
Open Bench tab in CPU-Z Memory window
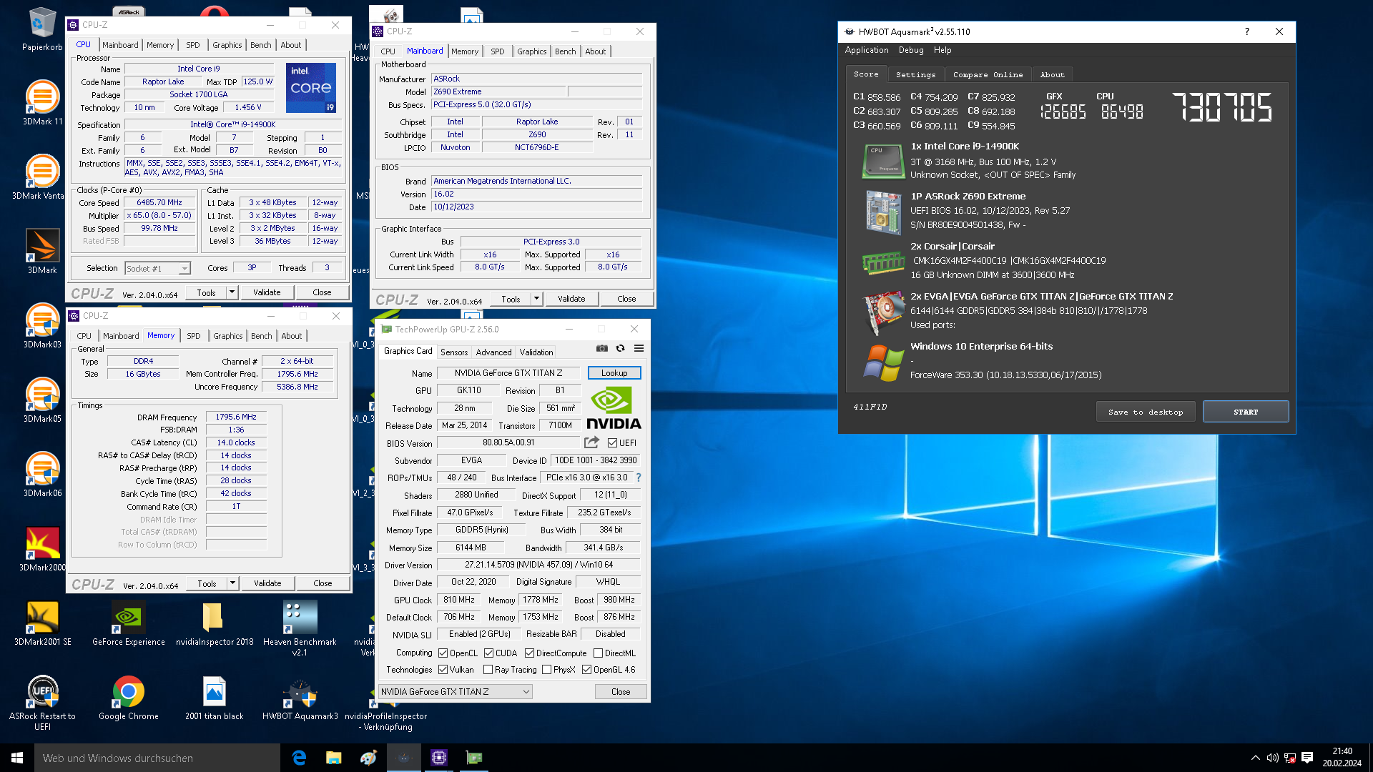(x=261, y=336)
